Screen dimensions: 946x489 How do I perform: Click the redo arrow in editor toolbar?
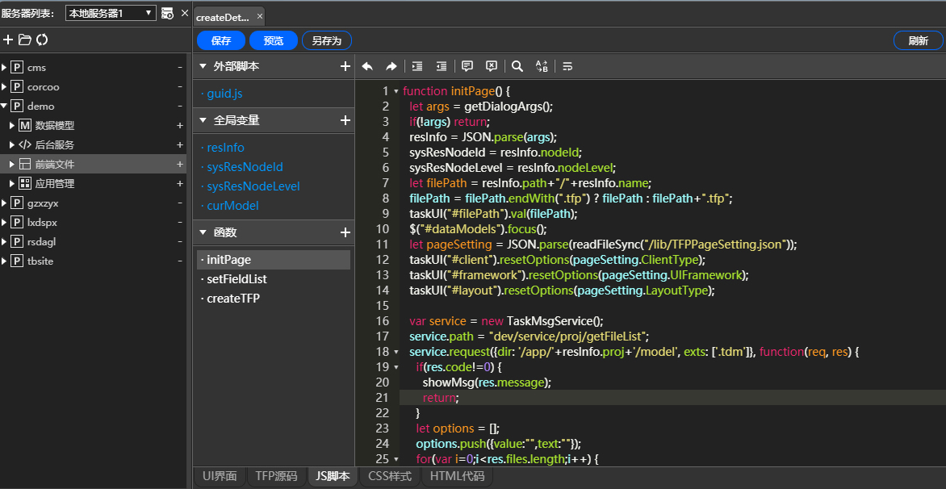[391, 66]
